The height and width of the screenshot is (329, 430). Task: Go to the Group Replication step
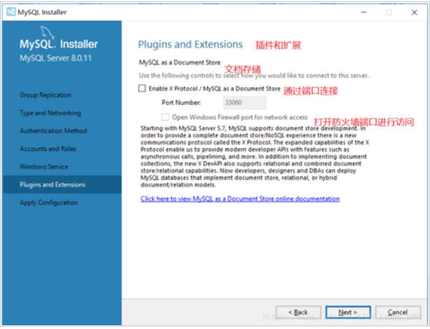(x=45, y=95)
